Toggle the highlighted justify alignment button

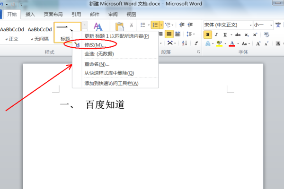(x=169, y=34)
